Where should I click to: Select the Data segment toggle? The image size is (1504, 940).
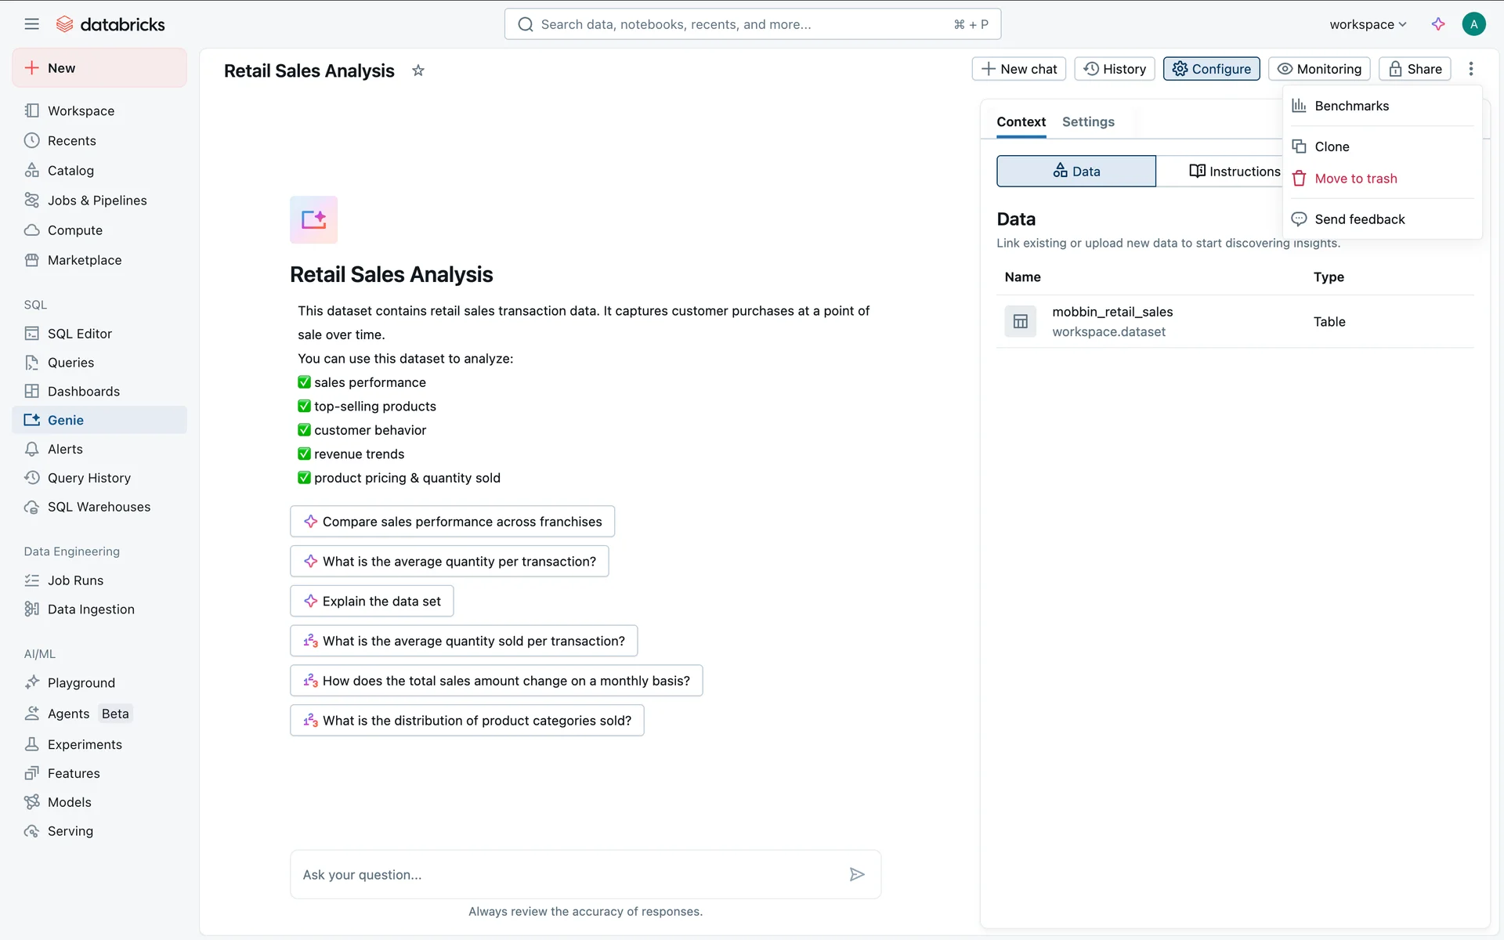(1076, 171)
